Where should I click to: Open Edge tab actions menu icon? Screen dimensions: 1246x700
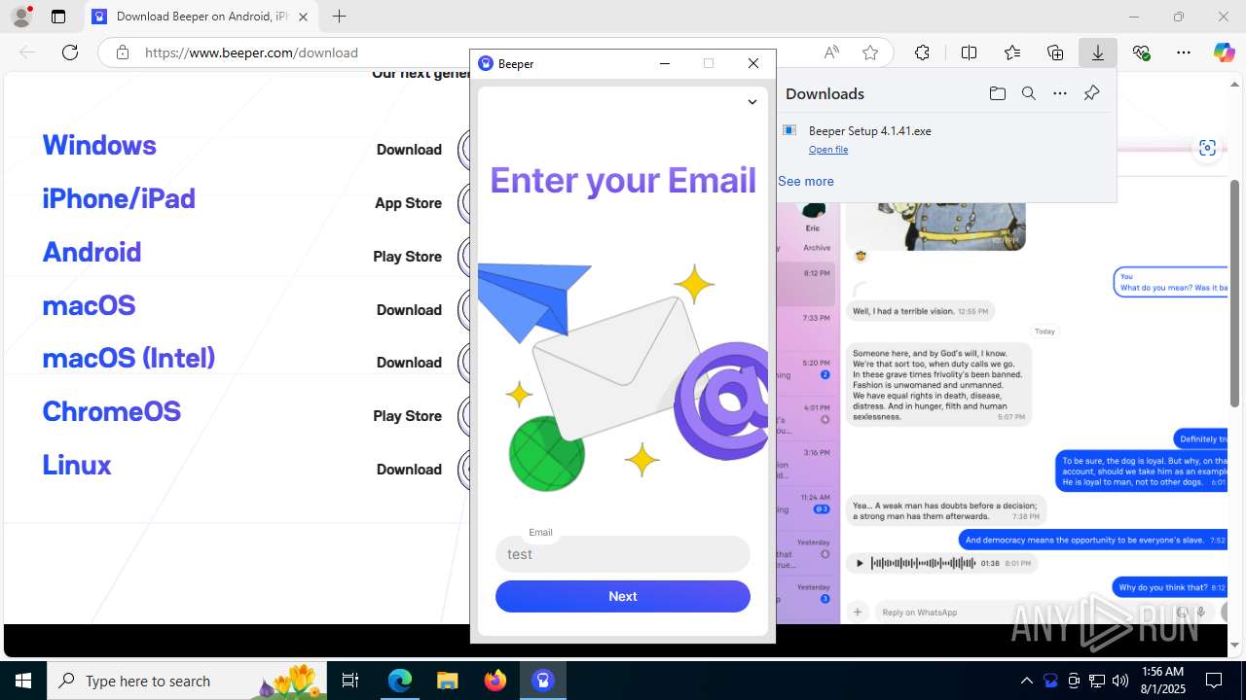(x=58, y=17)
